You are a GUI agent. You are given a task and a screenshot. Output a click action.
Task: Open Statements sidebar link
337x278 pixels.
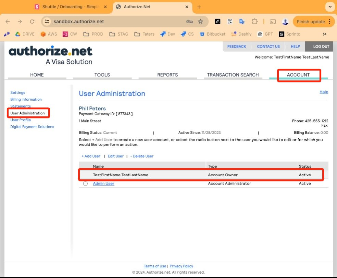point(21,106)
